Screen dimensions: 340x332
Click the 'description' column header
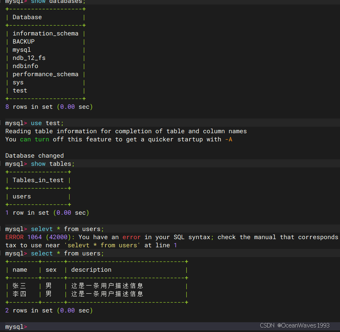point(91,270)
